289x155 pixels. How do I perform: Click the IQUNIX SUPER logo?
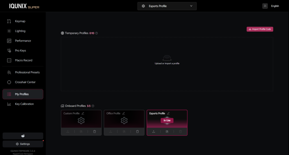(x=24, y=6)
